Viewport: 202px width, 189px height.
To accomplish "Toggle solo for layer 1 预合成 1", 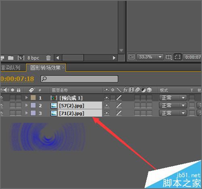I will (13, 98).
